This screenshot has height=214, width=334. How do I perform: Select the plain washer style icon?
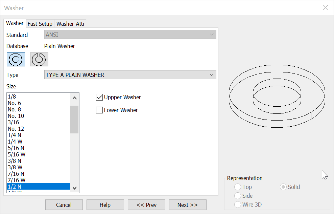tap(16, 59)
